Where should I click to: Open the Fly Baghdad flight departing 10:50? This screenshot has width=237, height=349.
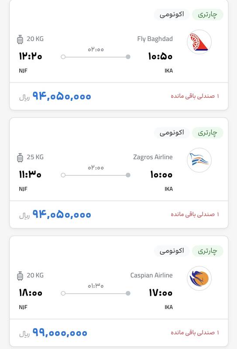click(x=119, y=55)
